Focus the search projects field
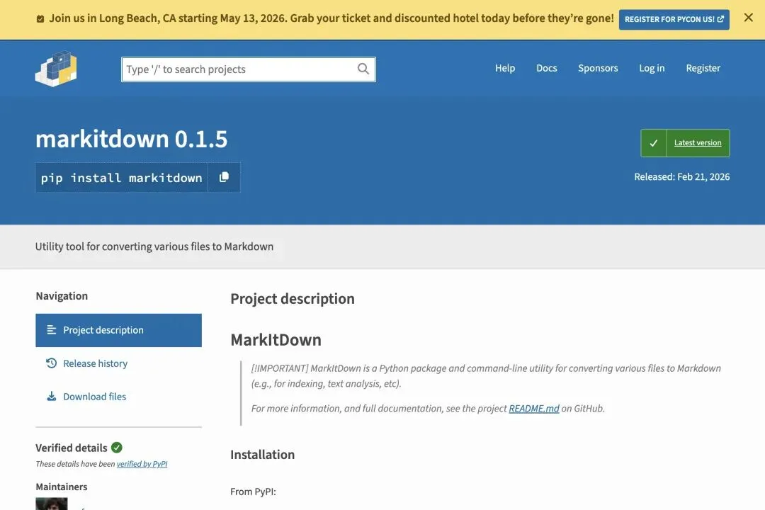Screen dimensions: 765x510 249,69
